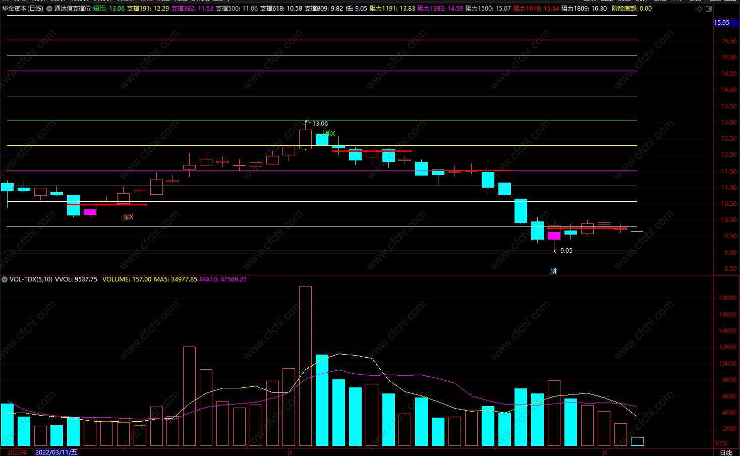The image size is (740, 456).
Task: Click the VVOL: 9537.75 value
Action: (76, 279)
